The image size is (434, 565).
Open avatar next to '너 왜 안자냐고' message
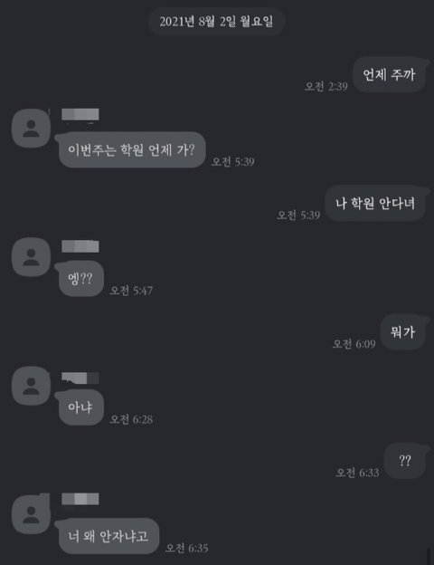31,514
